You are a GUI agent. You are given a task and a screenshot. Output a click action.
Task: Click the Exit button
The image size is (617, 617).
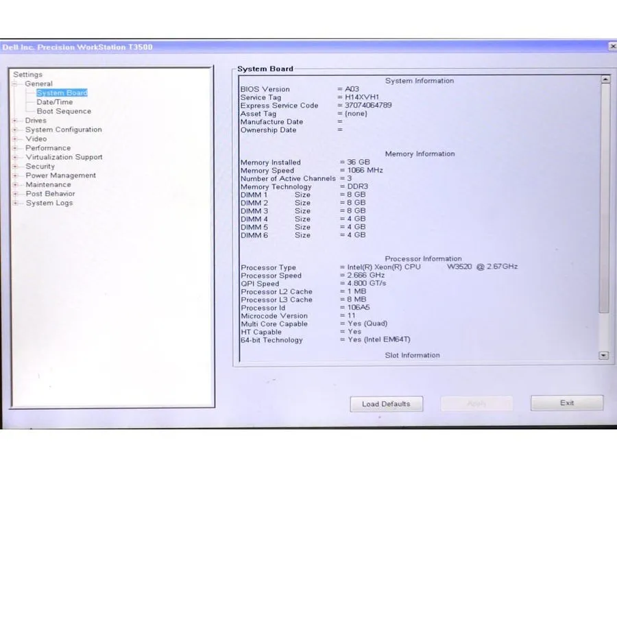coord(567,403)
